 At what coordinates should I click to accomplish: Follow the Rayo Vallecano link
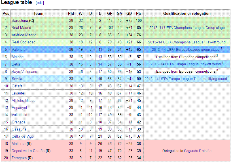[x=24, y=71]
